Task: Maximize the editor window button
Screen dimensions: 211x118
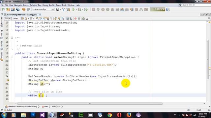Action: [209, 14]
